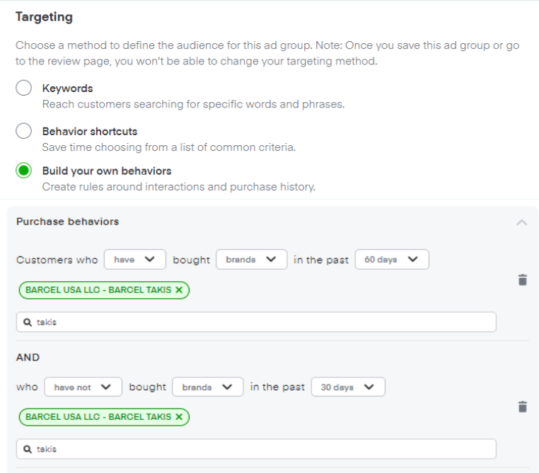Delete the 30 days purchase rule via trash icon
The image size is (539, 473).
[x=522, y=406]
